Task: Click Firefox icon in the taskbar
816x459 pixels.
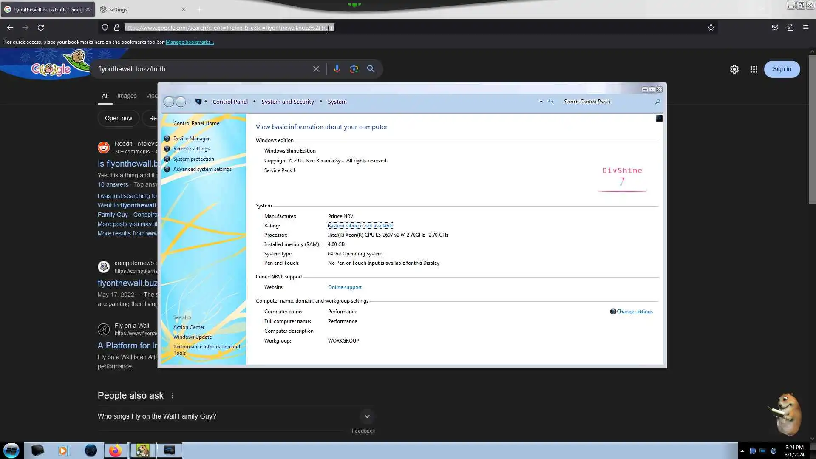Action: 115,450
